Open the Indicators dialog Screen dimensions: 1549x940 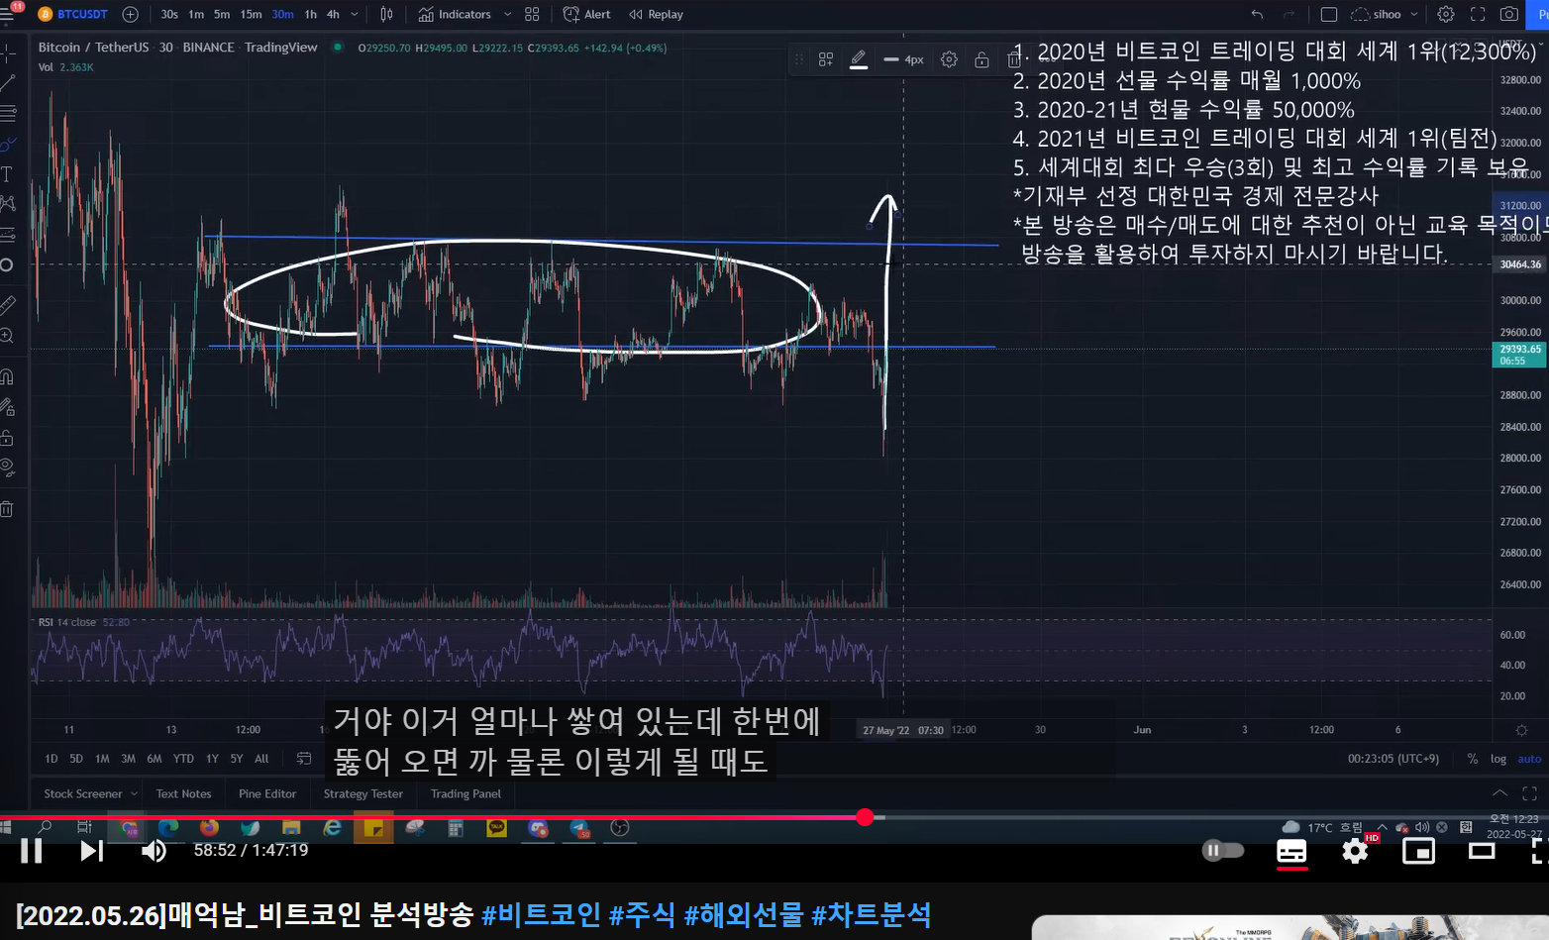click(x=455, y=14)
